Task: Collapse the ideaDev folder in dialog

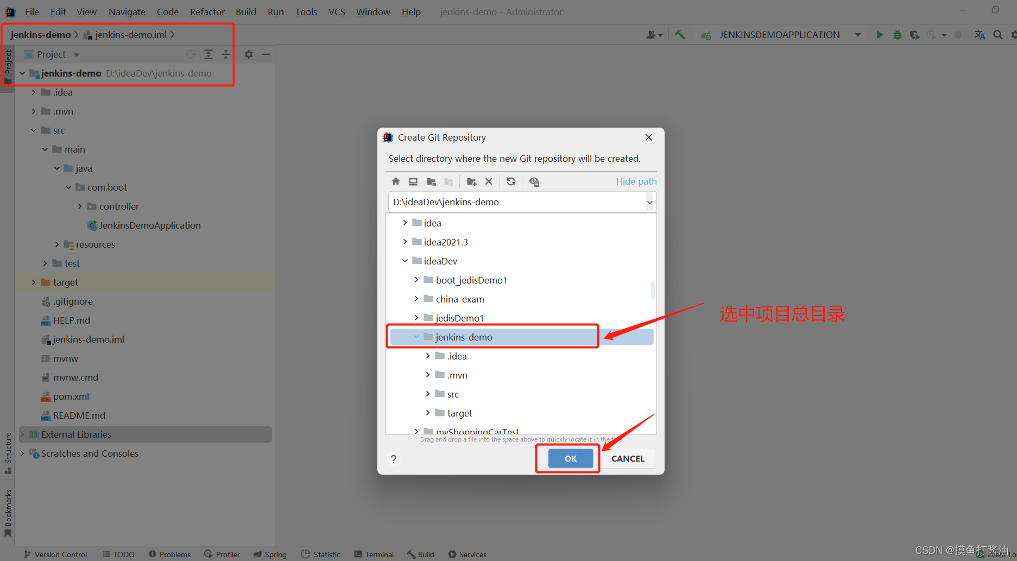Action: [405, 261]
